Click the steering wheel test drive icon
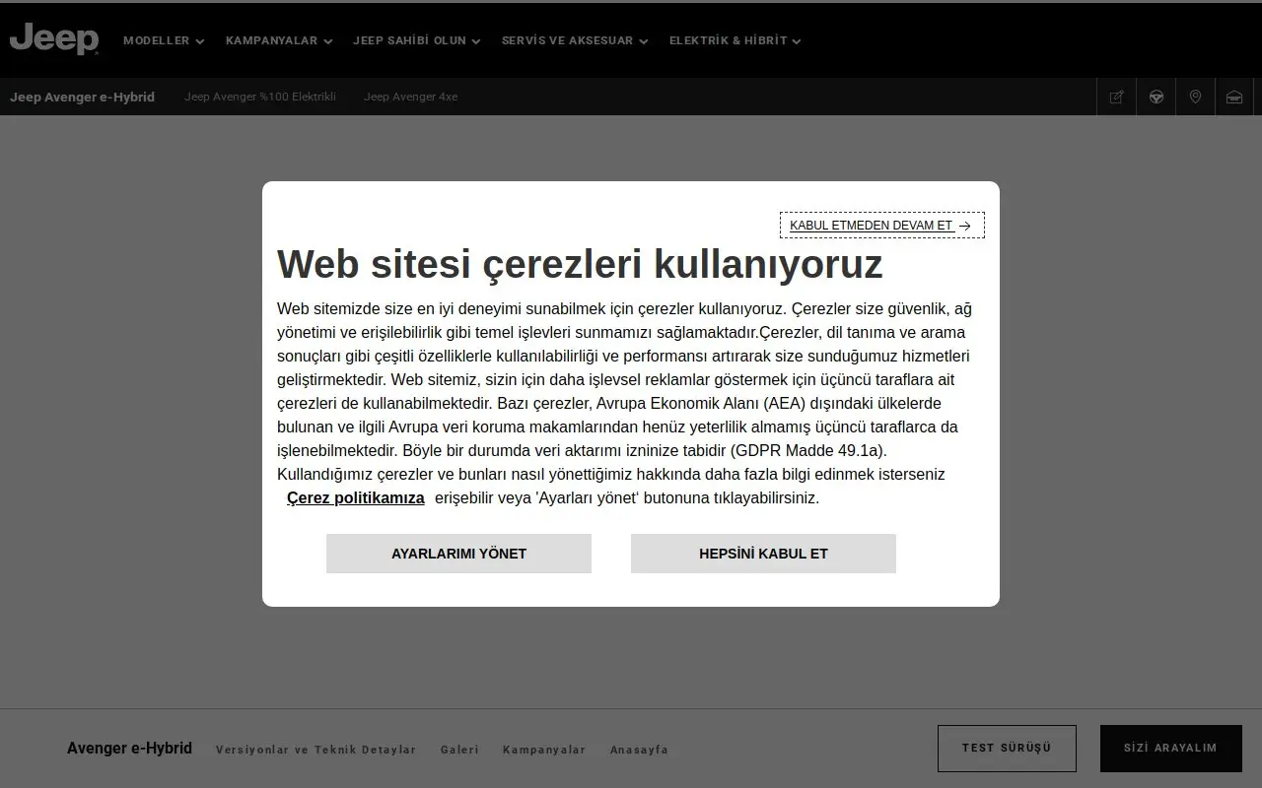1262x788 pixels. click(x=1156, y=97)
